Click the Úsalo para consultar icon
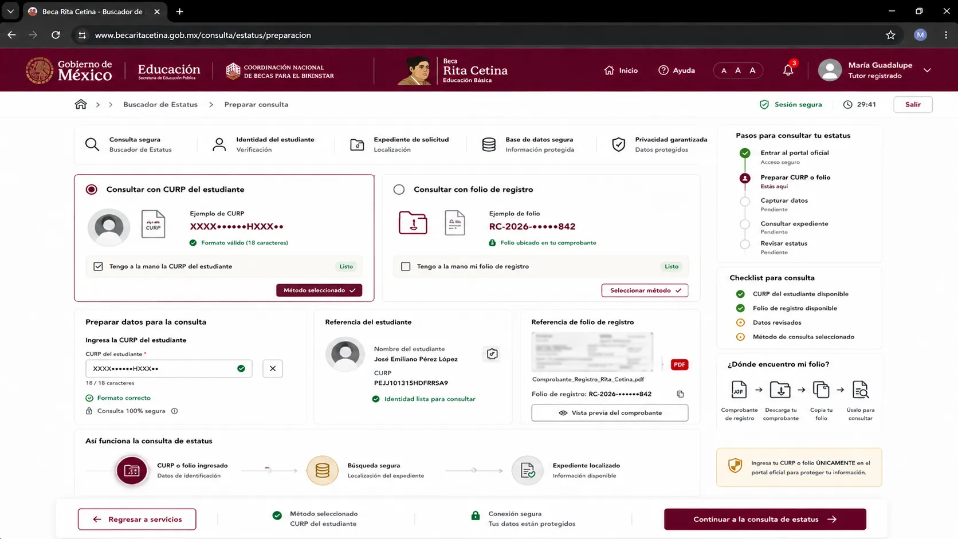Image resolution: width=958 pixels, height=539 pixels. pos(860,390)
